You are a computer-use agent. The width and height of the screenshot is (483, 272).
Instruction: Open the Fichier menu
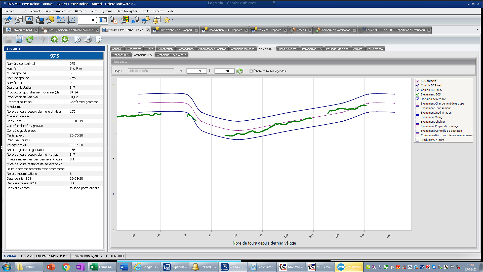click(x=9, y=11)
